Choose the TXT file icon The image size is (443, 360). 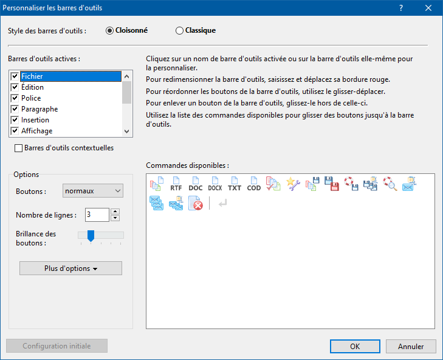235,184
